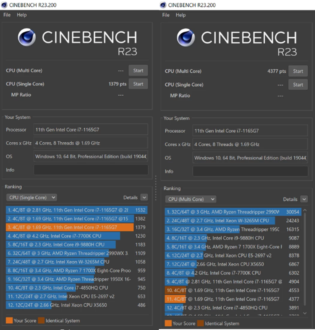Click Identical System swatch in right legend
The width and height of the screenshot is (315, 330).
[200, 323]
